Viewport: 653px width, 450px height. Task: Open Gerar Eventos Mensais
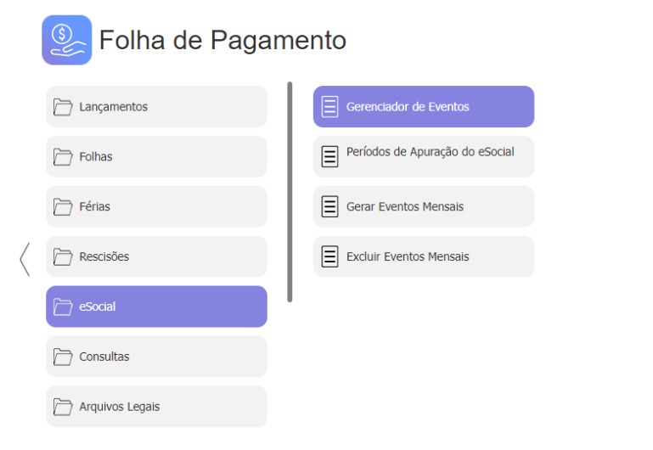[424, 206]
